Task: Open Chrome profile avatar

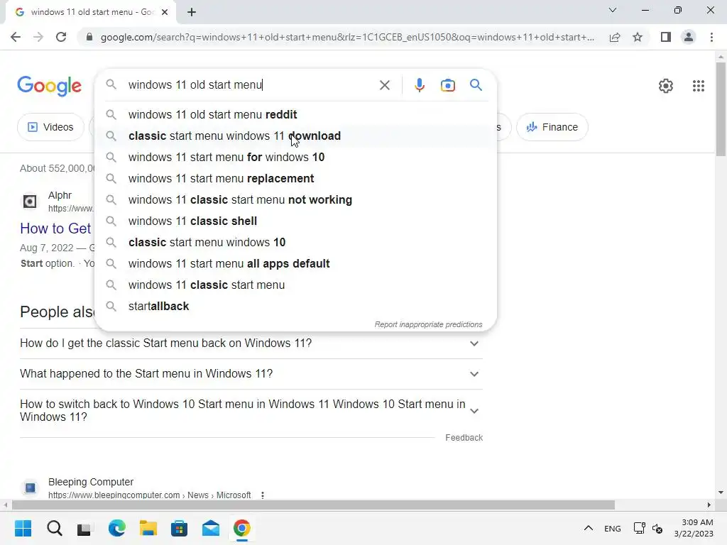Action: (x=689, y=37)
